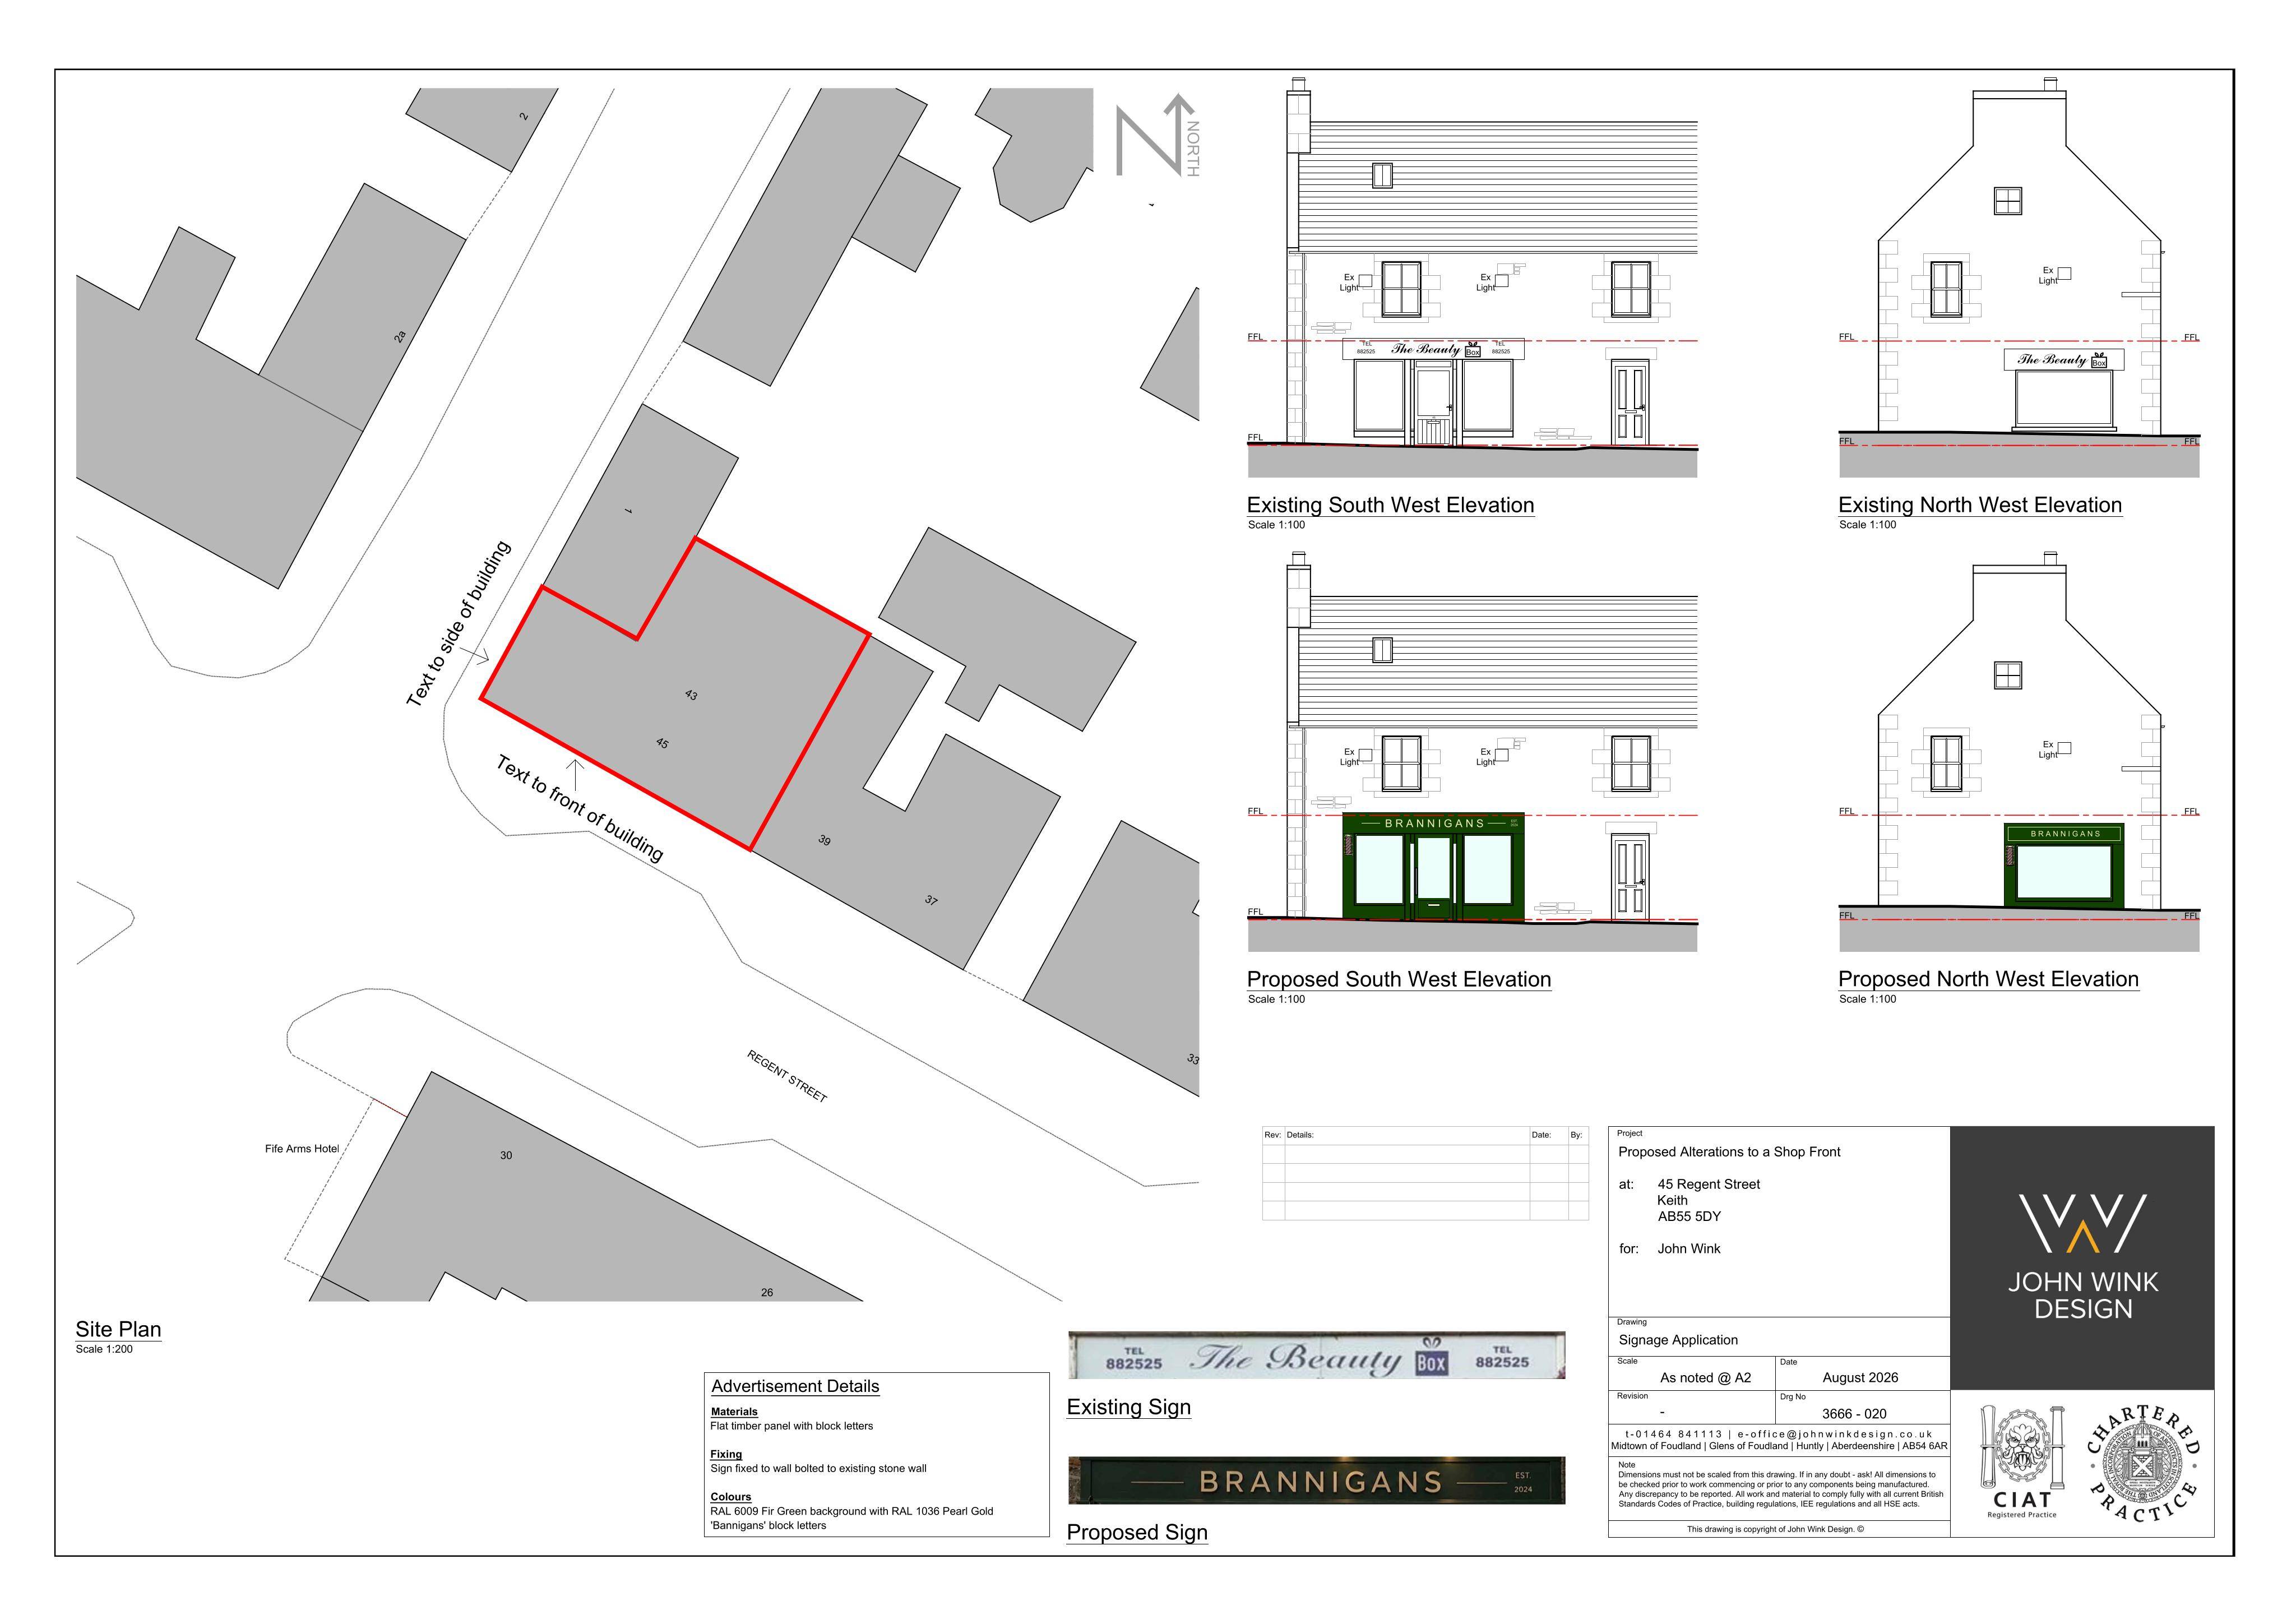
Task: Click the Existing Sign Beauty Box image
Action: point(1316,1356)
